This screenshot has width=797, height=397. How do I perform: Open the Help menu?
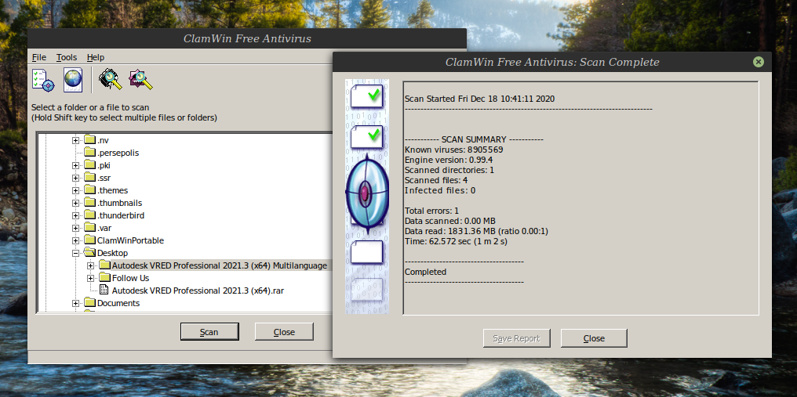click(x=96, y=57)
